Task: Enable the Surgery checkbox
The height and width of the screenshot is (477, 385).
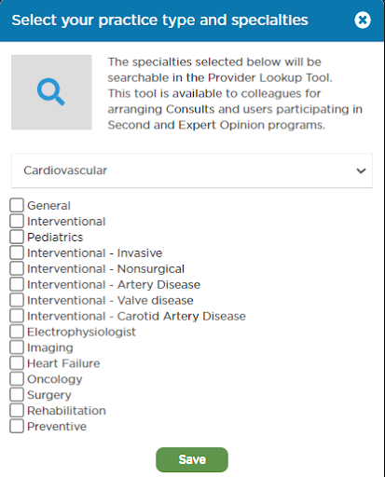Action: [17, 395]
